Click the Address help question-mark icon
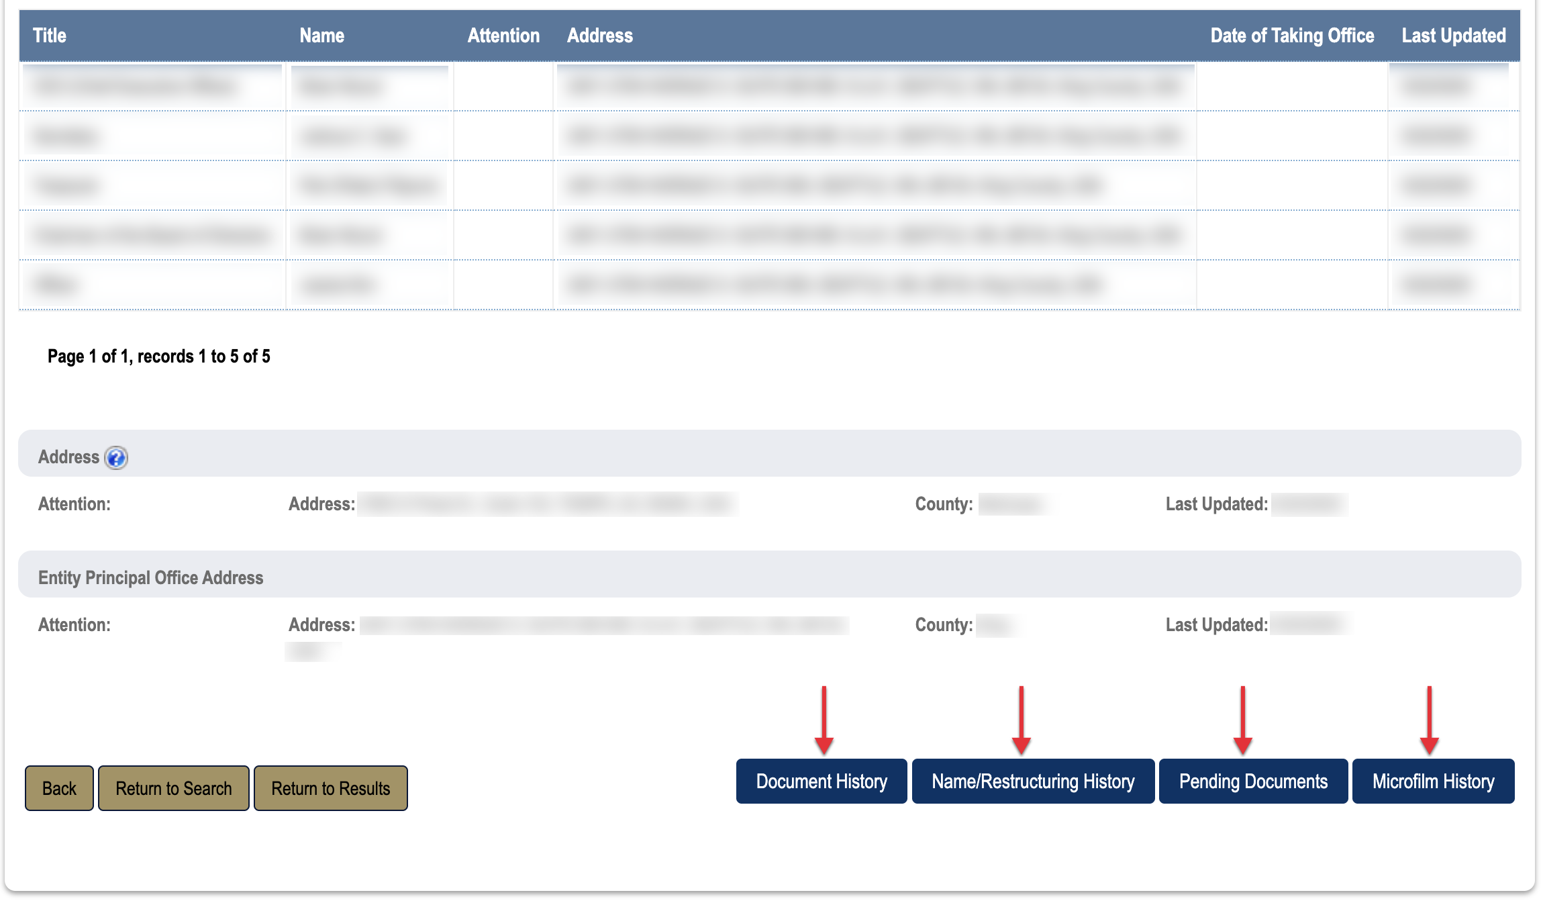The height and width of the screenshot is (901, 1541). click(x=116, y=458)
